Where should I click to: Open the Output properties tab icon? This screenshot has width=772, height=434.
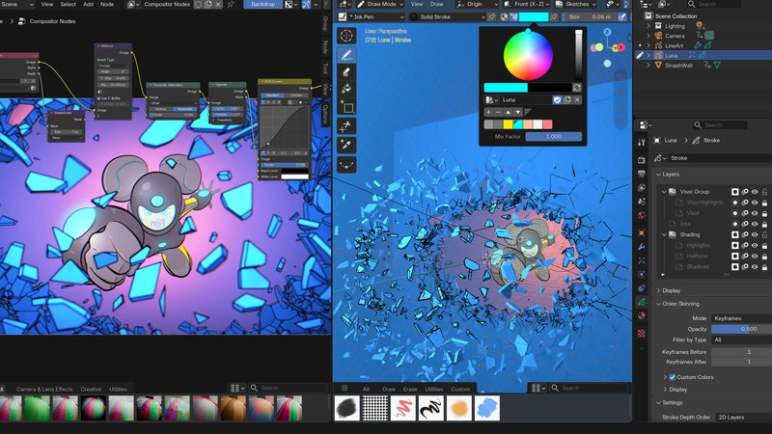(x=641, y=174)
